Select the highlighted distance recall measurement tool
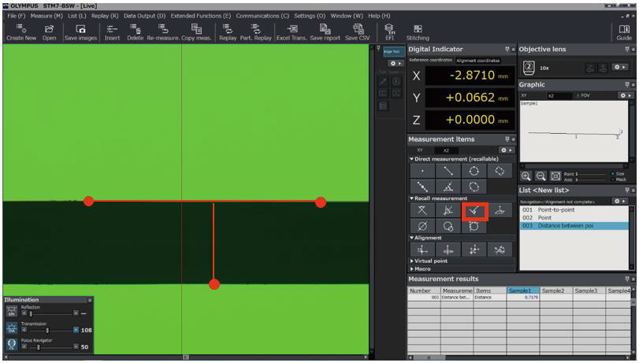 pos(474,210)
